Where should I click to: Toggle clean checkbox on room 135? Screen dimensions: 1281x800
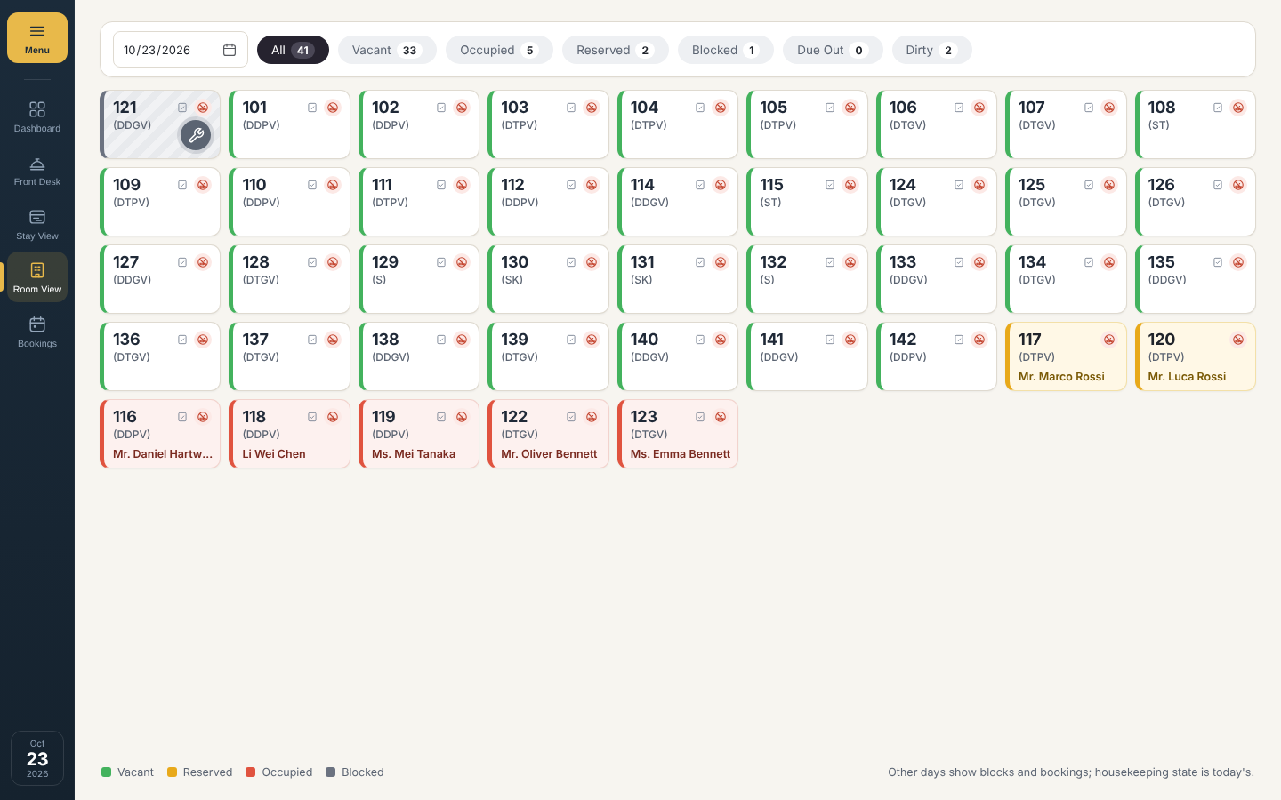(1218, 262)
